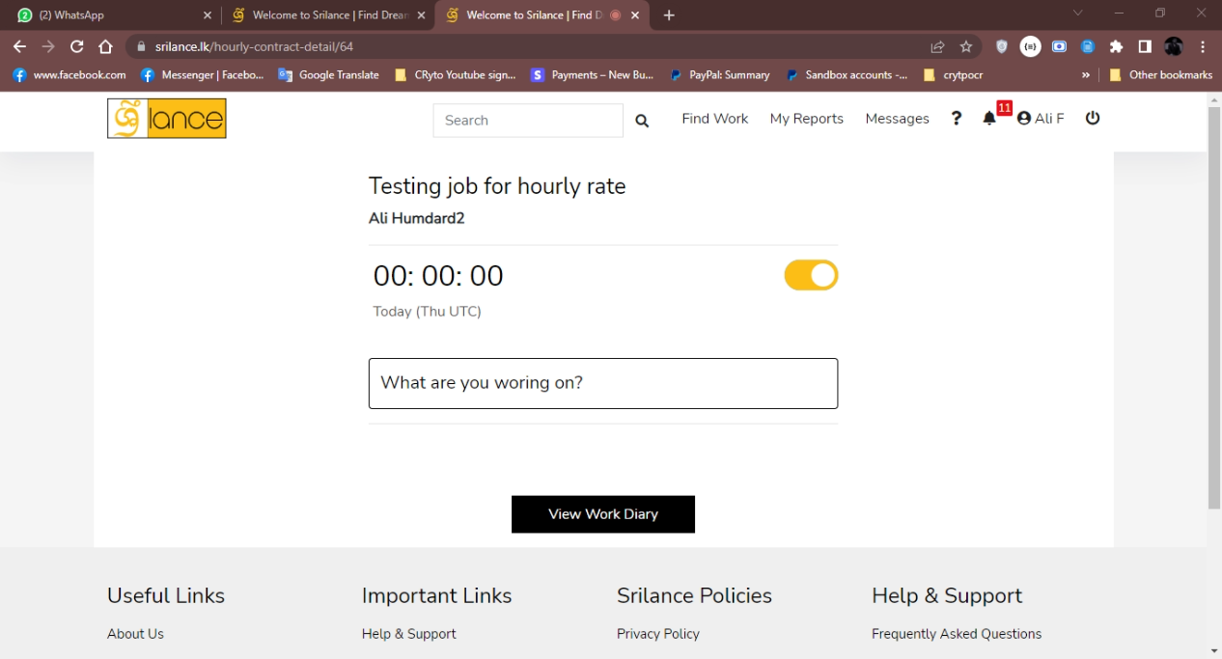The height and width of the screenshot is (659, 1222).
Task: Click the View Work Diary button
Action: 602,514
